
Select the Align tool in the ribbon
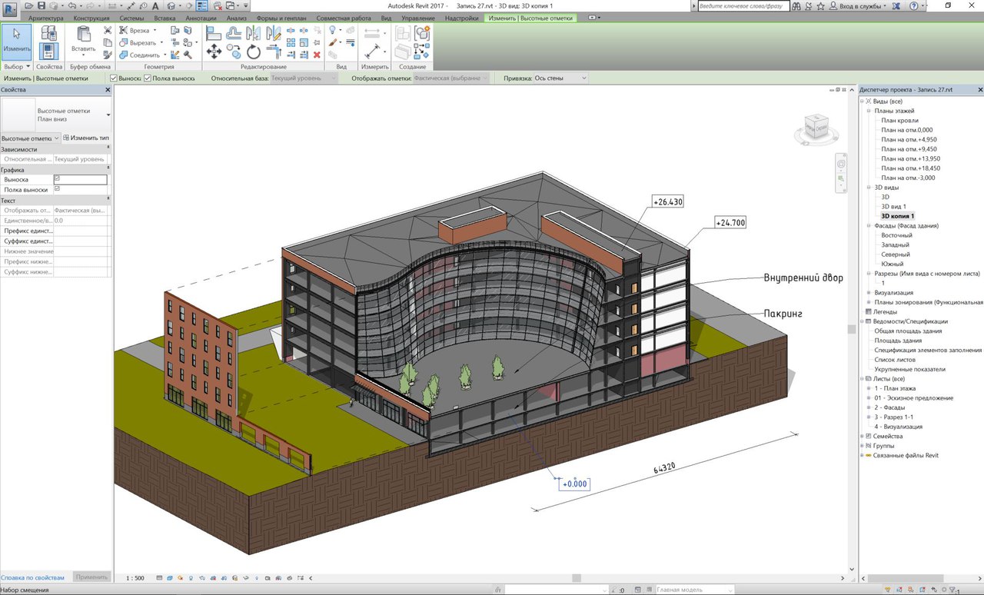pos(214,32)
